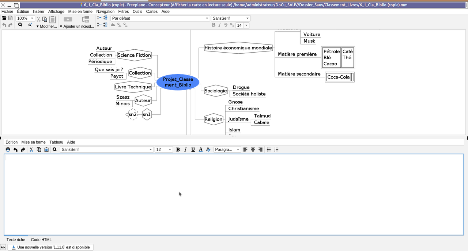This screenshot has height=251, width=468.
Task: Click the main toolbar undo arrow
Action: tap(4, 25)
